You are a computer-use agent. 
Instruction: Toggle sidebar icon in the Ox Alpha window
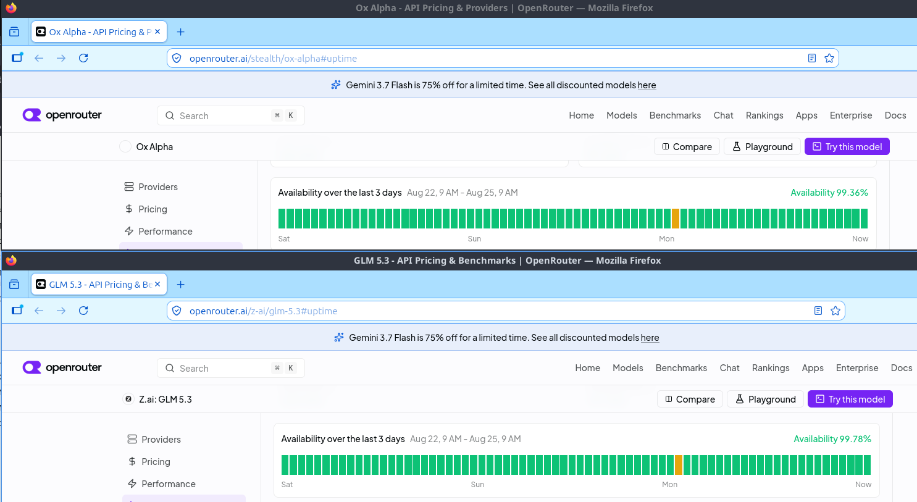tap(17, 57)
